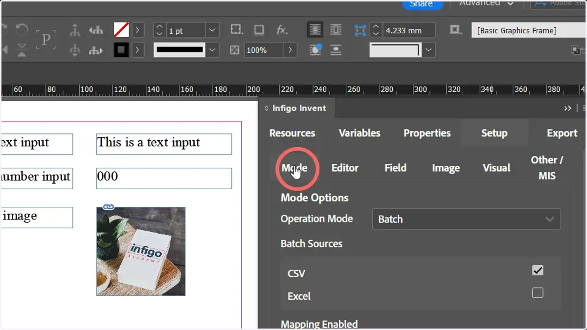
Task: Click the P flip/rotate indicator
Action: pyautogui.click(x=46, y=40)
